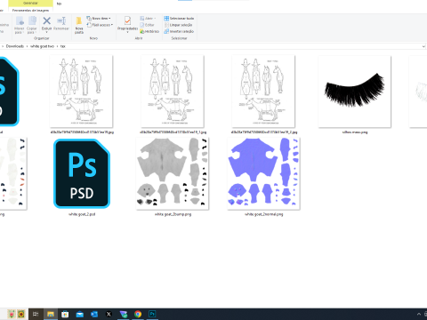Click Selecionar tudo in the ribbon

[x=179, y=19]
